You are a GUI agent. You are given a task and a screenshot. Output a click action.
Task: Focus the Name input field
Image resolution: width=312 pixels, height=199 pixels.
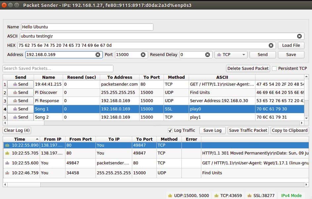[87, 27]
